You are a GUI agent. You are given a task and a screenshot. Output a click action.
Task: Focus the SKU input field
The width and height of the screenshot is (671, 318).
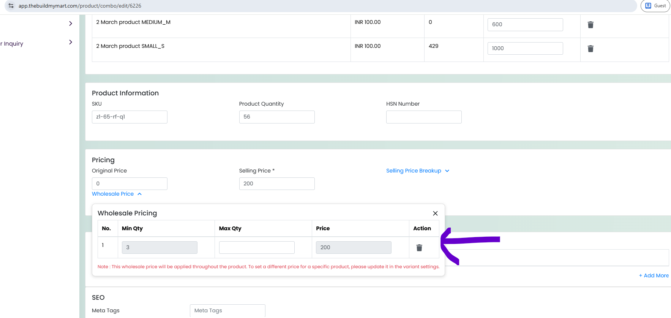point(129,117)
